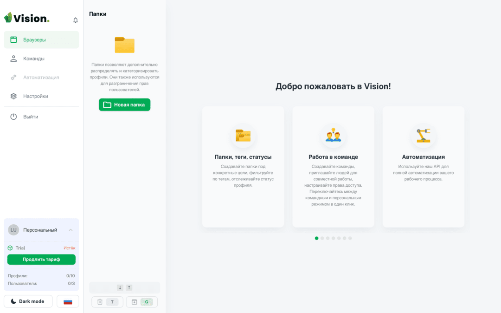
Task: Toggle Dark mode
Action: pos(28,301)
